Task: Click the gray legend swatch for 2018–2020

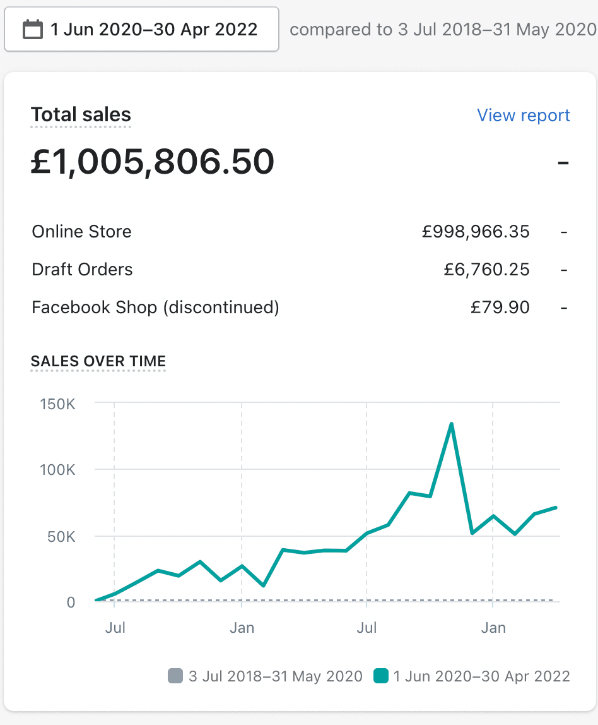Action: (175, 676)
